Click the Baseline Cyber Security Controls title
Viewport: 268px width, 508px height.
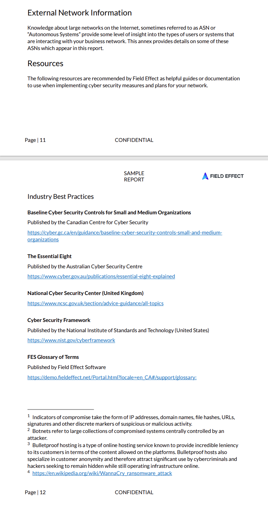point(109,212)
